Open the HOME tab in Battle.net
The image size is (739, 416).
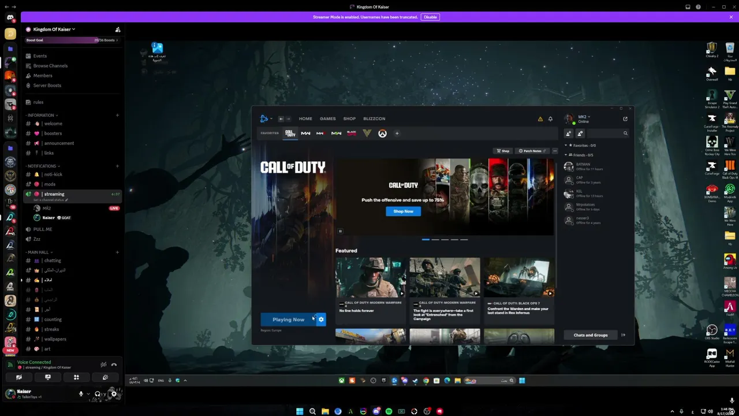pos(305,119)
